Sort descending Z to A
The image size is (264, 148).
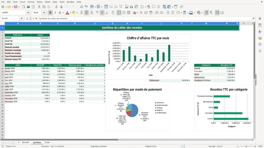116,7
